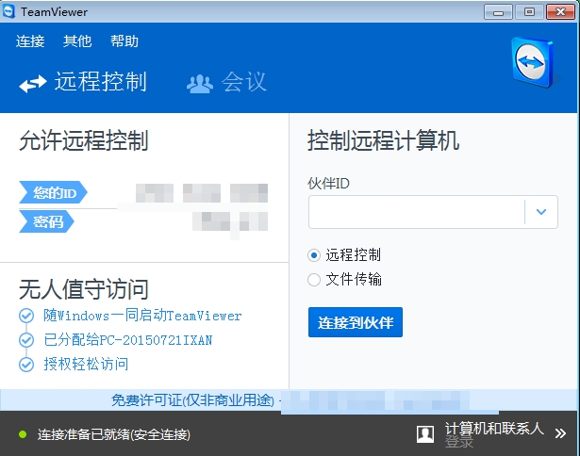
Task: Maximize the TeamViewer window
Action: (x=529, y=12)
